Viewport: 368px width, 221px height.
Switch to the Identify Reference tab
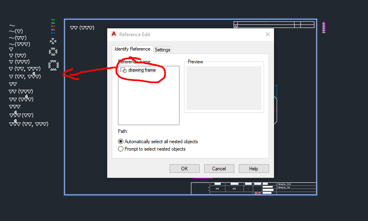coord(132,49)
